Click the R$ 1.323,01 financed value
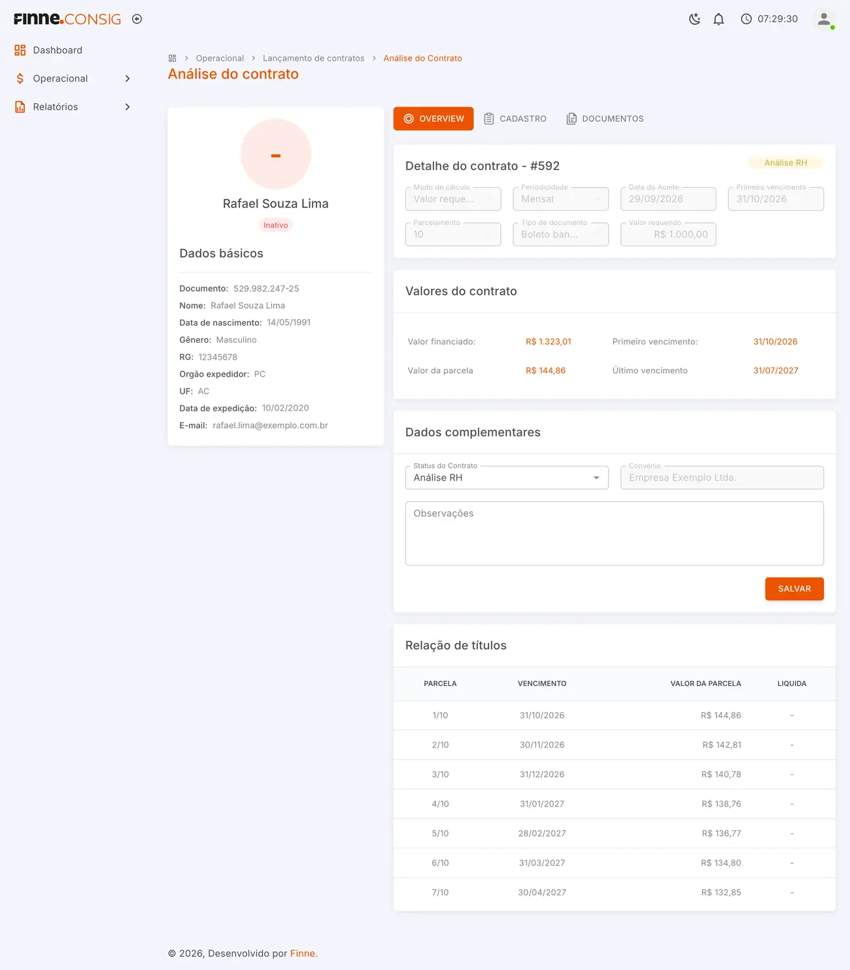The height and width of the screenshot is (970, 850). click(549, 341)
